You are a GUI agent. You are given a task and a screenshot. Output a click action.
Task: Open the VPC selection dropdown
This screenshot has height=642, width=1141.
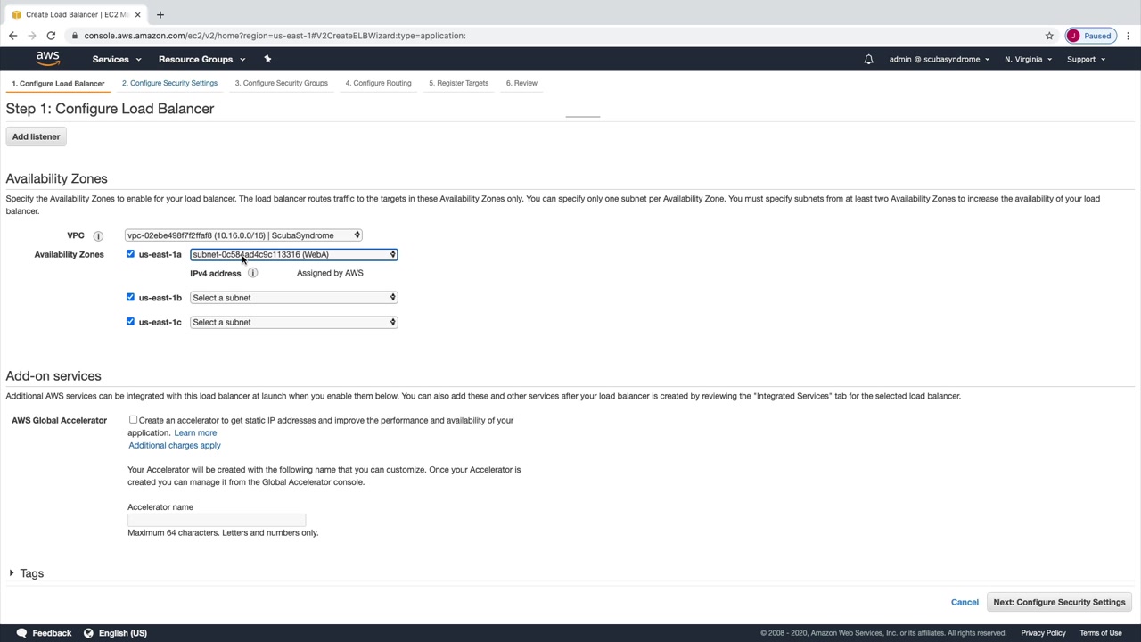(x=243, y=235)
